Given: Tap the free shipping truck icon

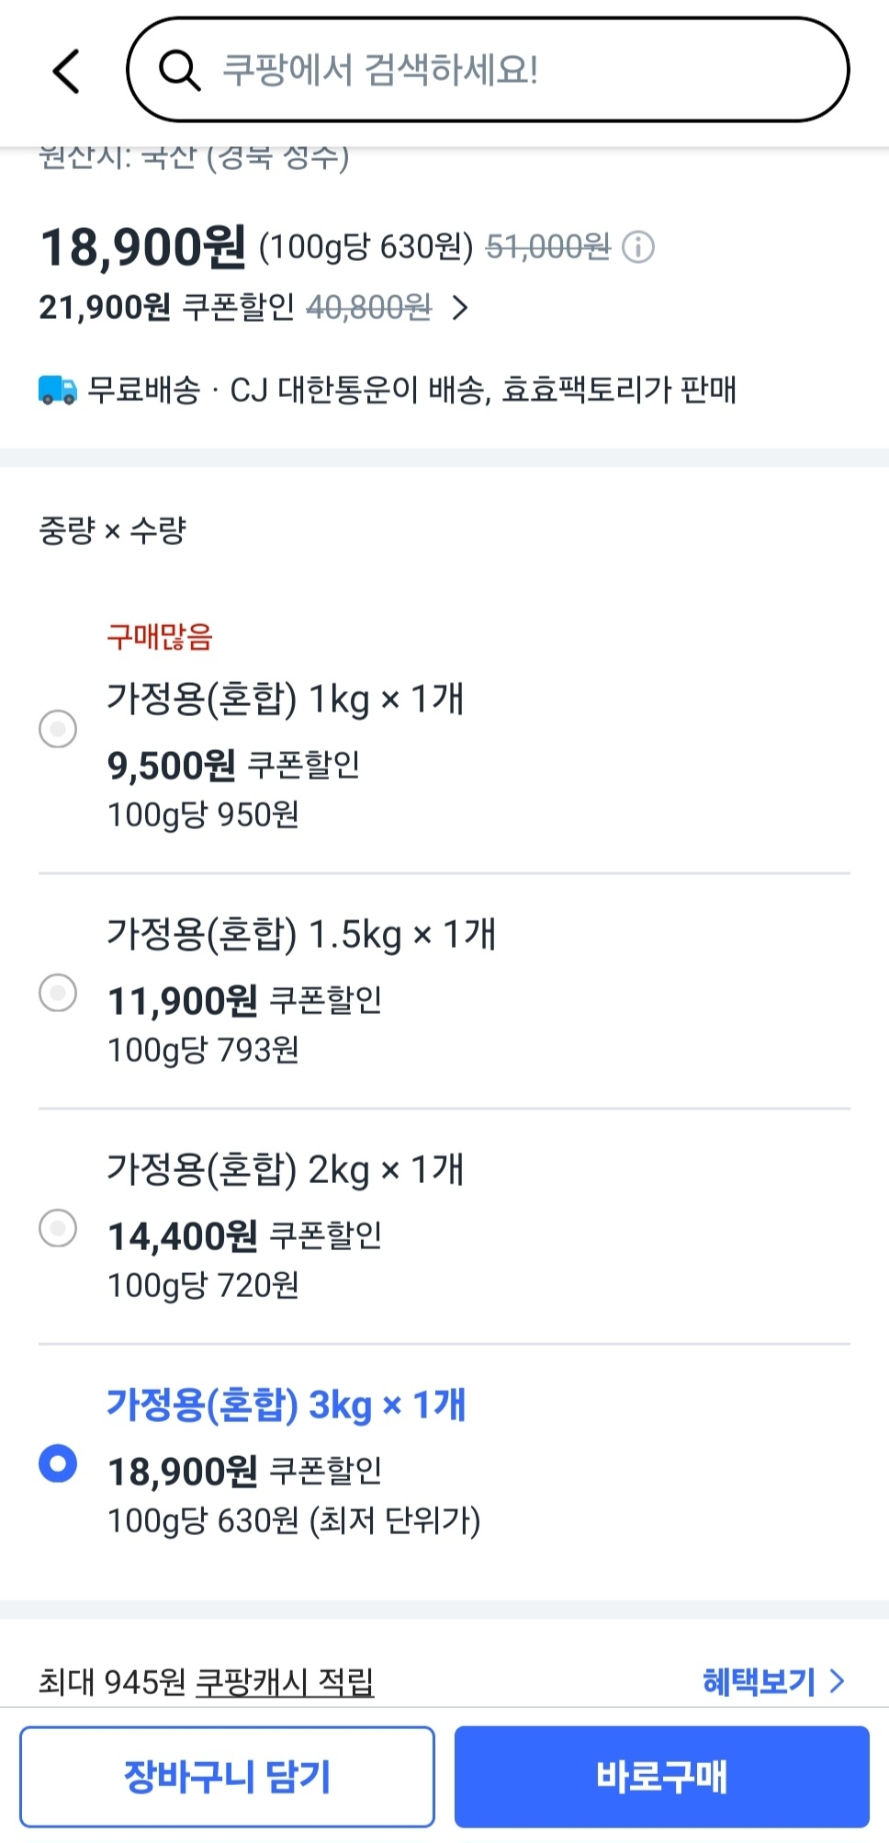Looking at the screenshot, I should tap(58, 390).
